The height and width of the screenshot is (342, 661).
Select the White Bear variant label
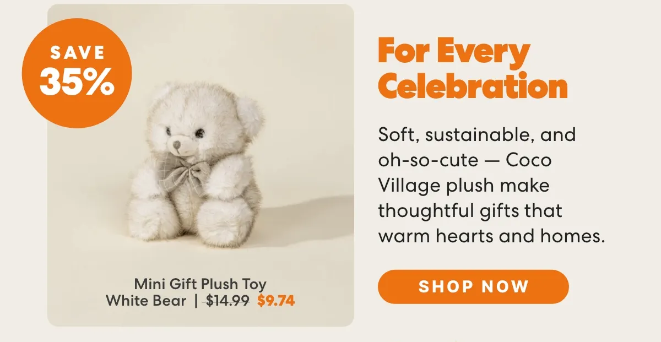[146, 301]
